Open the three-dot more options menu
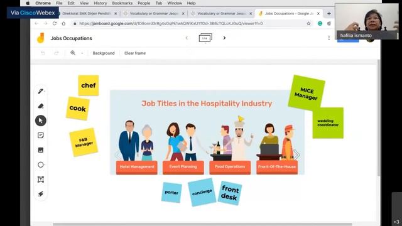The height and width of the screenshot is (226, 402). (x=329, y=38)
